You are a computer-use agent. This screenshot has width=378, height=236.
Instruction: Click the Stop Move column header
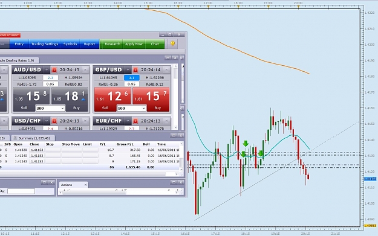click(x=71, y=144)
